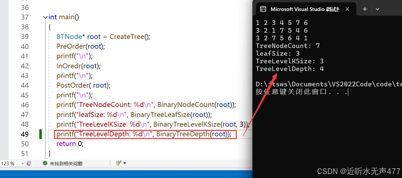Click the BinaryNodeCount call on line 46
402x178 pixels.
pos(186,105)
